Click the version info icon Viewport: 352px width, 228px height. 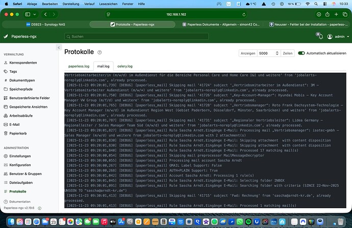click(x=39, y=208)
